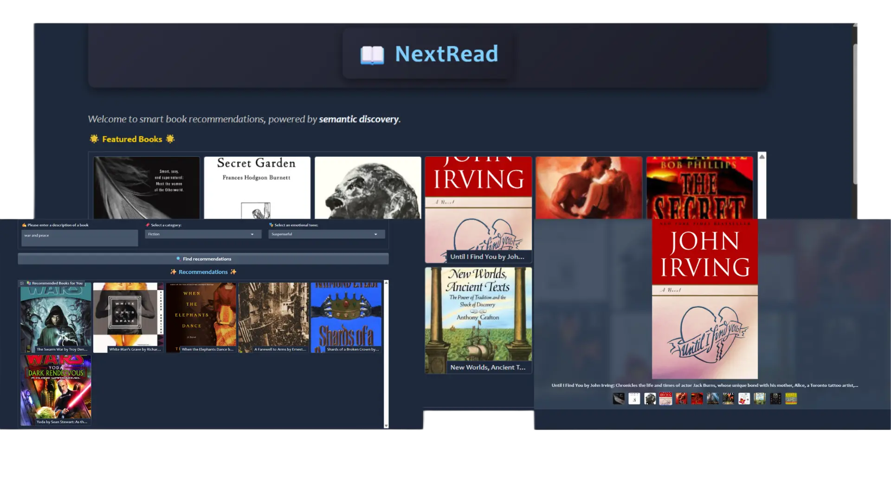This screenshot has height=501, width=891.
Task: Click the bold semantic discovery text
Action: pos(359,119)
